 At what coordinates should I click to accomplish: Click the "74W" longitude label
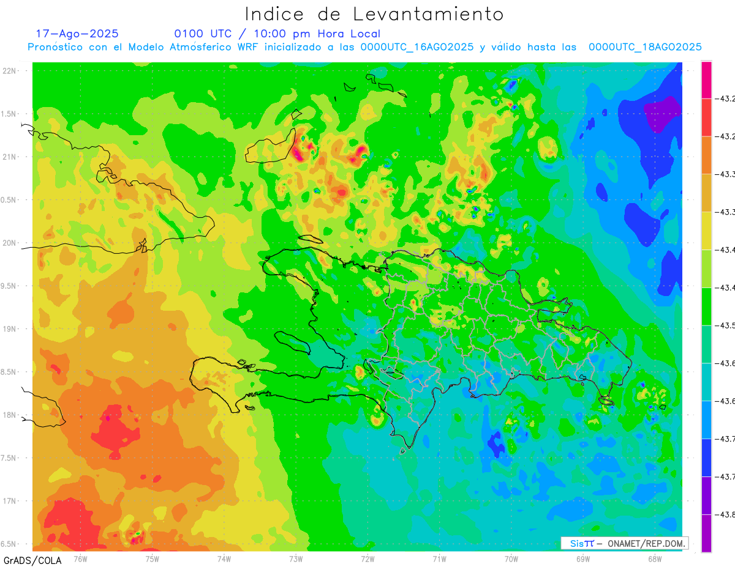224,558
